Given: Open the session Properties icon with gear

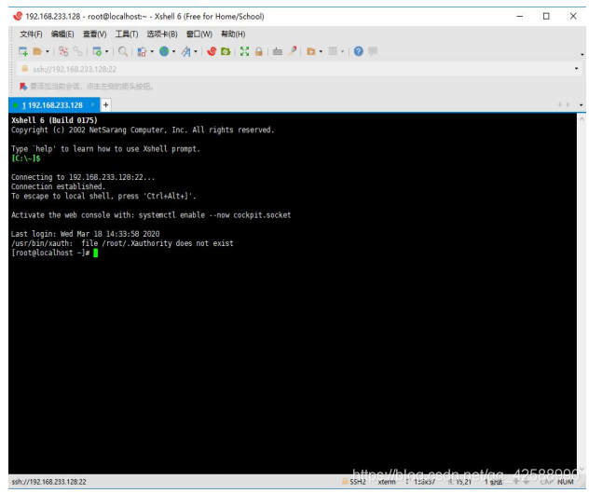Looking at the screenshot, I should point(97,51).
